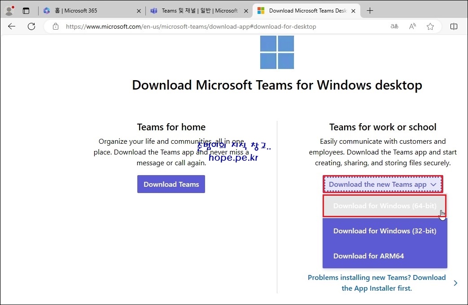The image size is (468, 305).
Task: Go back using the back arrow
Action: click(12, 26)
